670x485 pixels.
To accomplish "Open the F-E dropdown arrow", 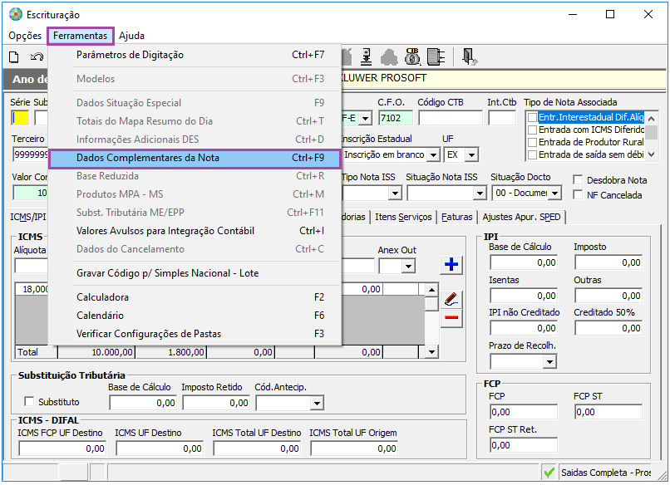I will coord(365,118).
